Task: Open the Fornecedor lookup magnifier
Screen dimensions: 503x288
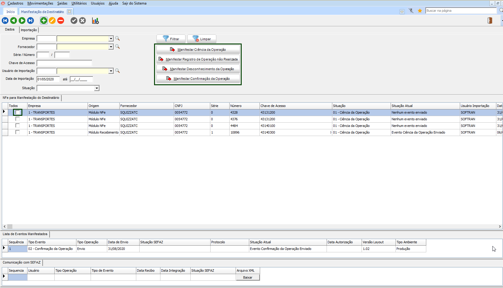Action: click(x=118, y=47)
